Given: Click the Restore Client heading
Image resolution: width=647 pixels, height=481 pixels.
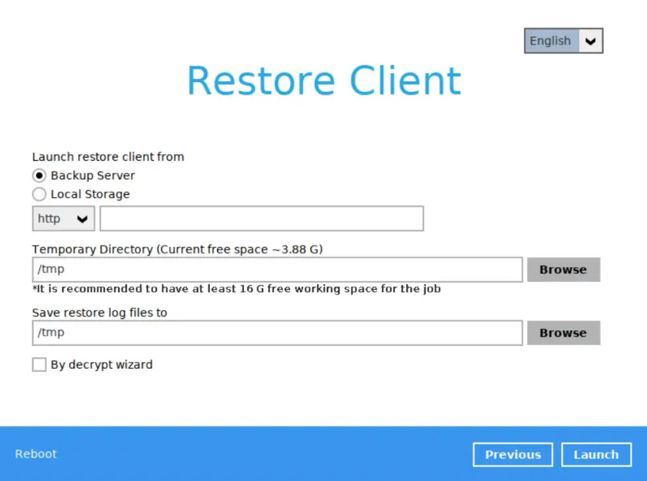Looking at the screenshot, I should click(x=324, y=81).
